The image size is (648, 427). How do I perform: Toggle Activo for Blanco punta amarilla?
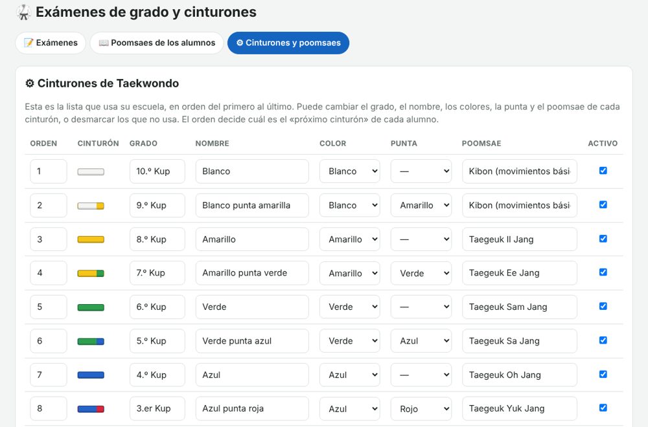[x=603, y=204]
